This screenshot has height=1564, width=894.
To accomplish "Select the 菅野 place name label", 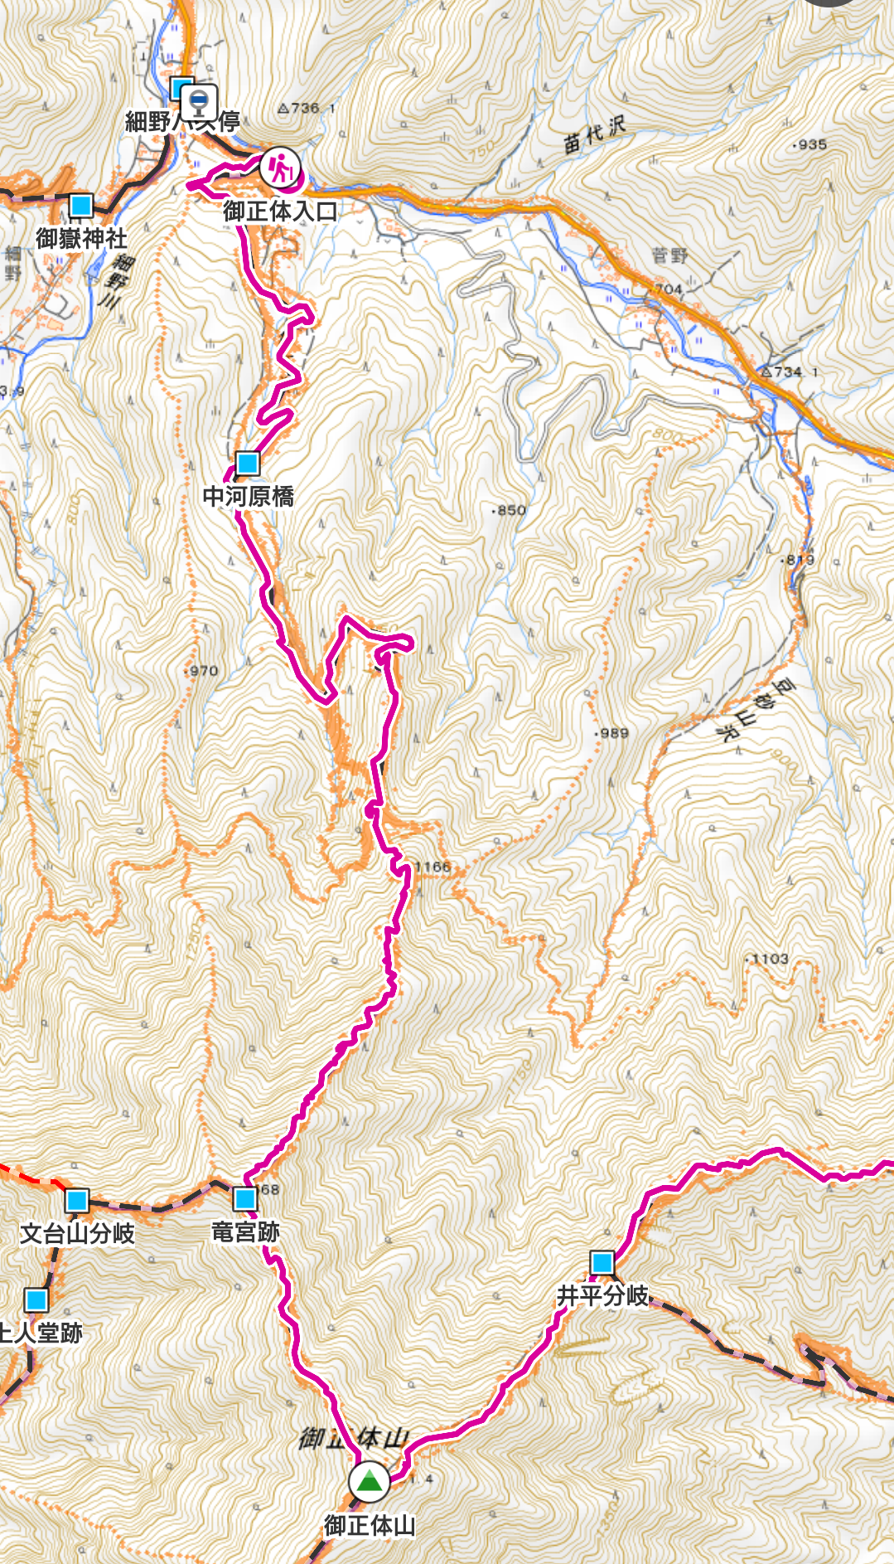I will point(671,255).
